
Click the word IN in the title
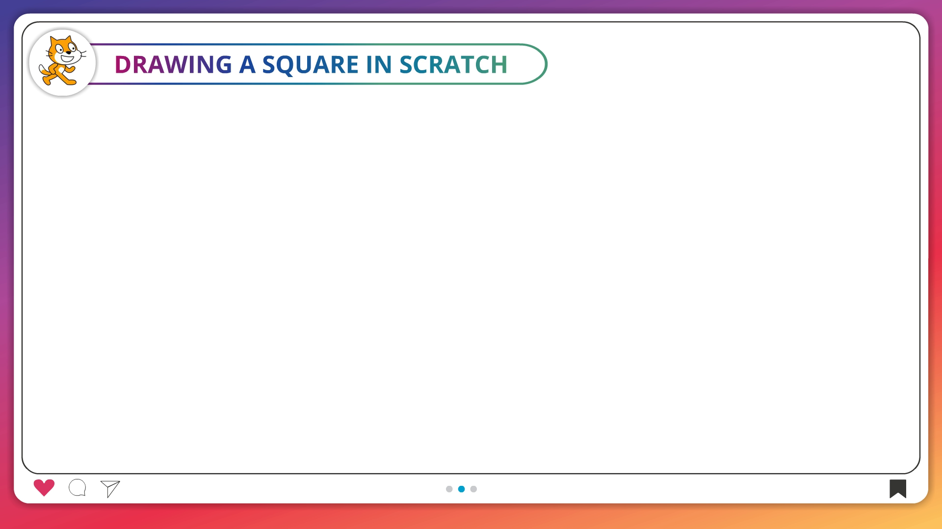[x=379, y=65]
